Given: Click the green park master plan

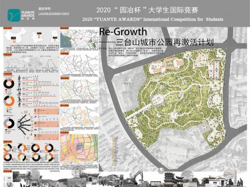Looking at the screenshot, I should (176, 99).
